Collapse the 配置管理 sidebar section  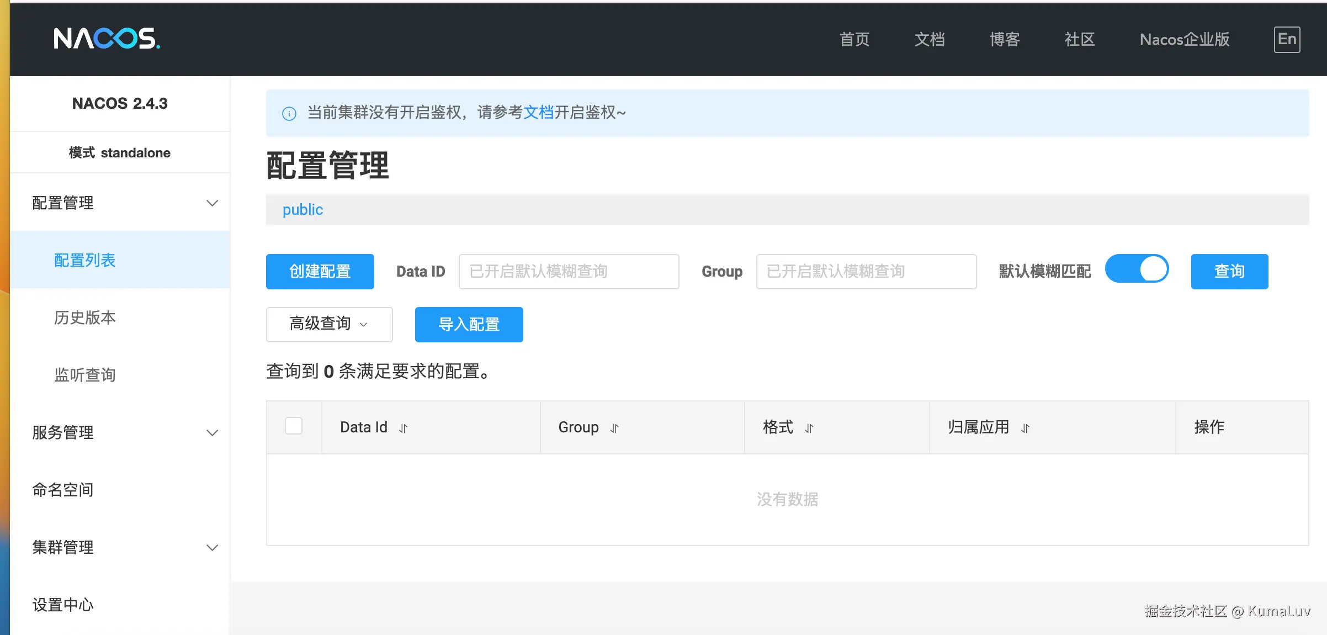(x=212, y=203)
